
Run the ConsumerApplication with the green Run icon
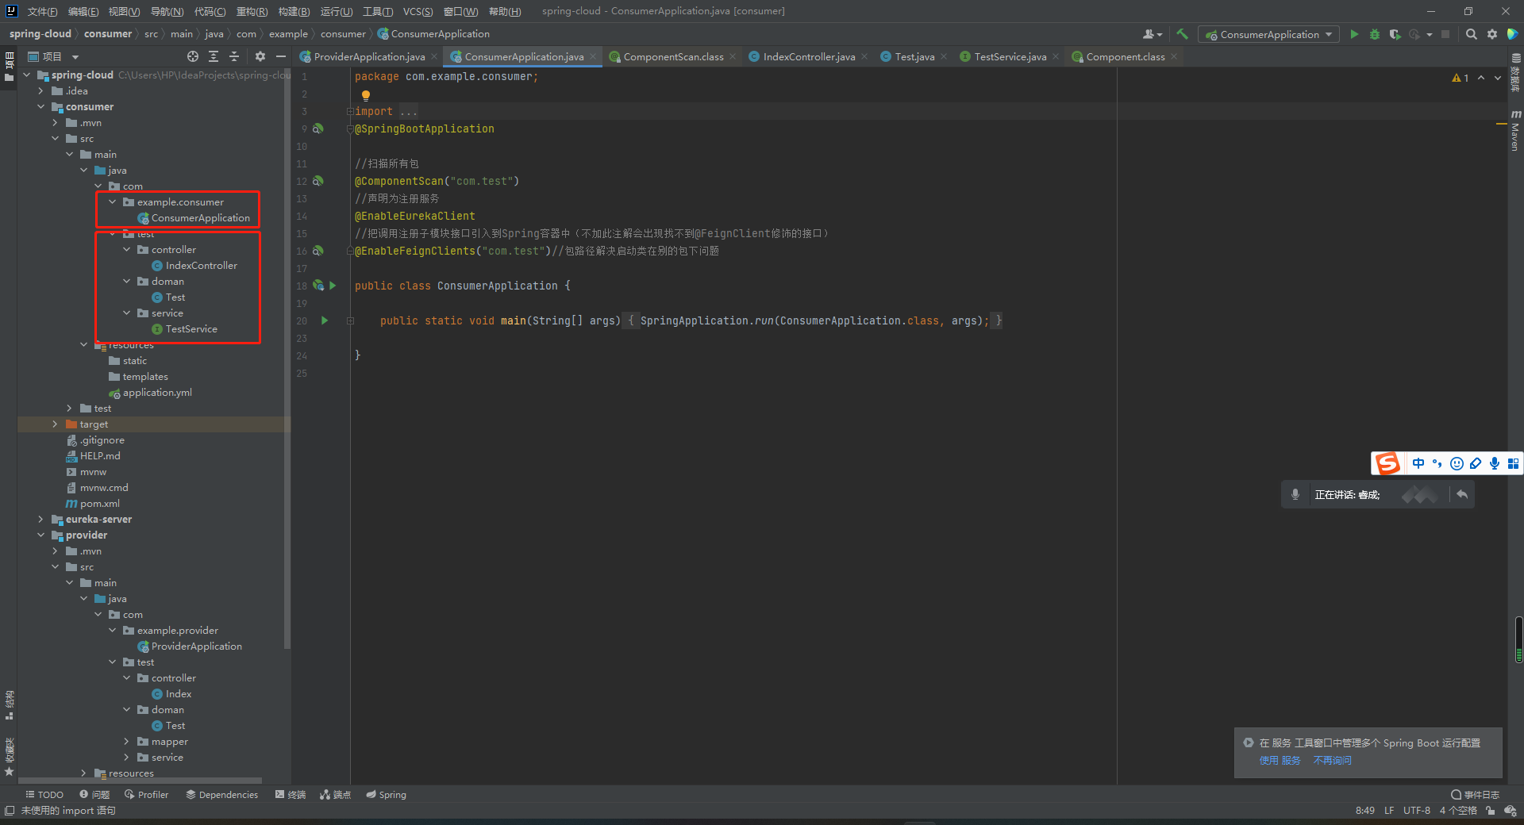coord(1354,34)
